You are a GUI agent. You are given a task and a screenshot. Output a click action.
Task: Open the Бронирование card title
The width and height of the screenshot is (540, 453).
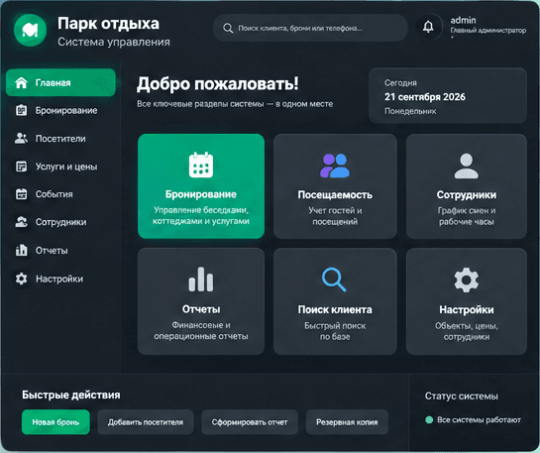click(x=201, y=194)
